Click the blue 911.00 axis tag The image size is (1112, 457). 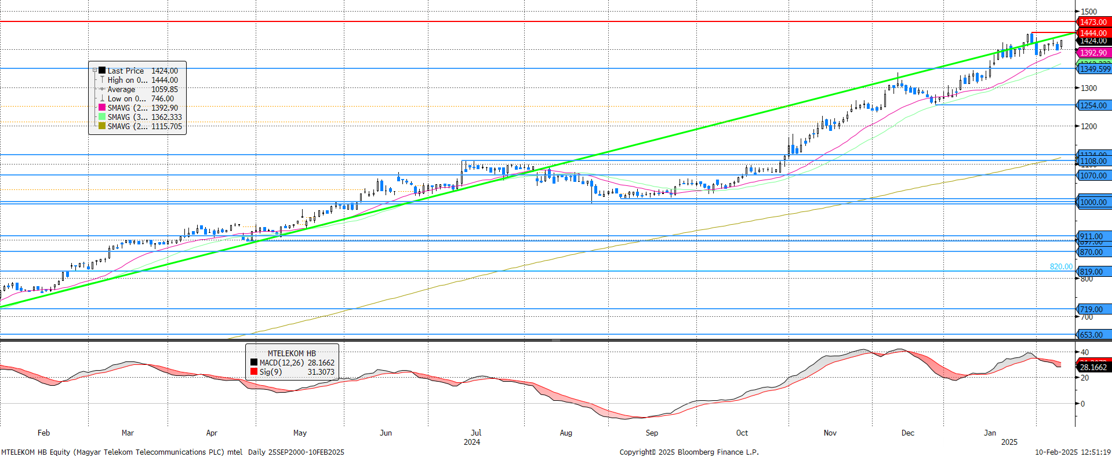[1093, 236]
